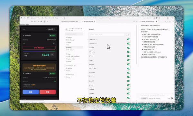Click the red stop button in the control panel
Viewport: 193px width, 116px height.
point(48,92)
